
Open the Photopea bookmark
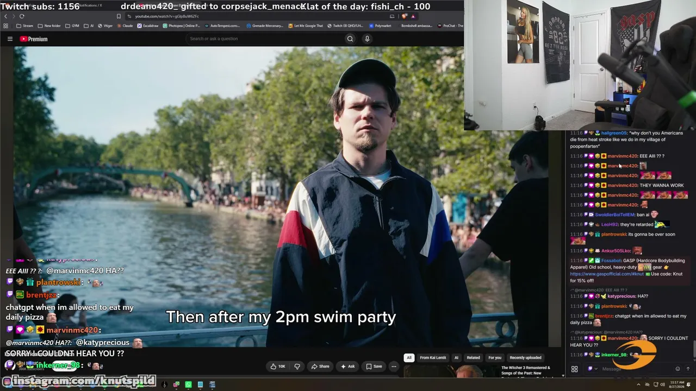coord(181,26)
